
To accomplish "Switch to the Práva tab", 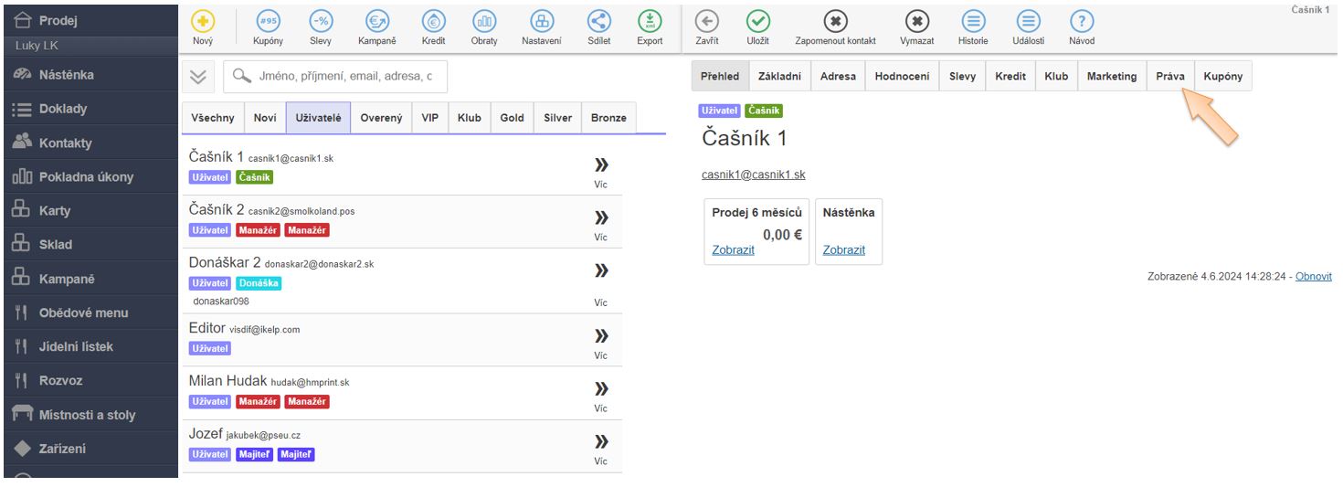I will [1169, 77].
